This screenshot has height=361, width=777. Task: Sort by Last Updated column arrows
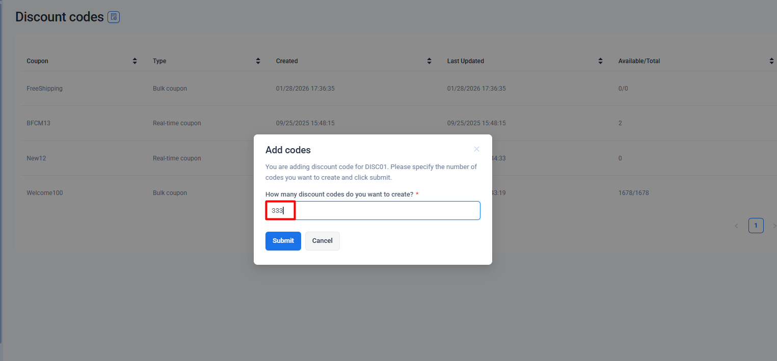coord(601,61)
